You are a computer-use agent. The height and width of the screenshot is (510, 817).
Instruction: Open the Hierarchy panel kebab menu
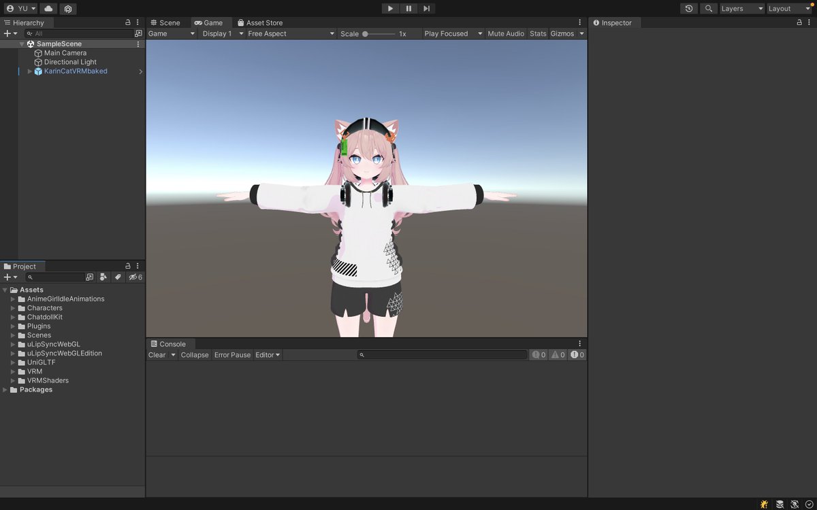click(x=138, y=22)
